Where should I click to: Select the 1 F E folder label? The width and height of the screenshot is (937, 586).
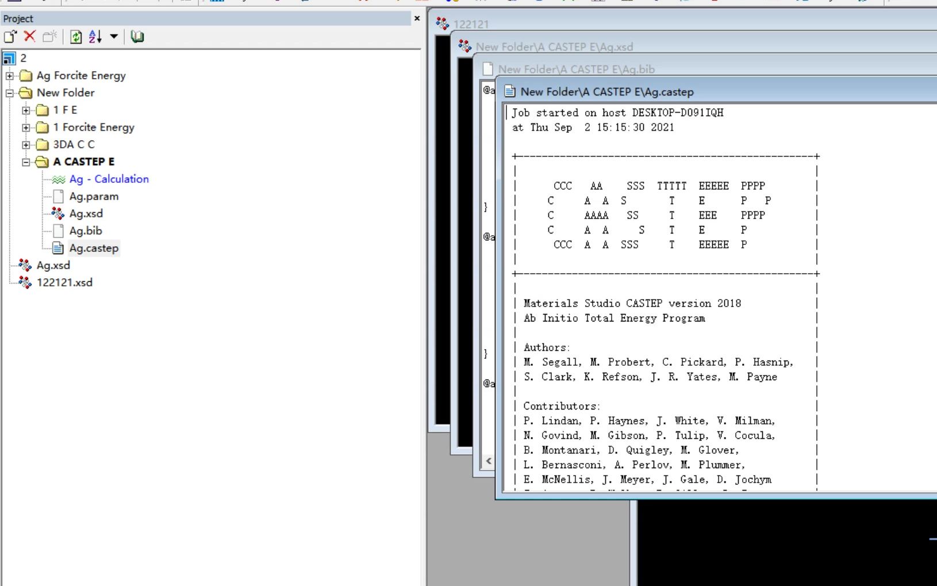(x=65, y=110)
